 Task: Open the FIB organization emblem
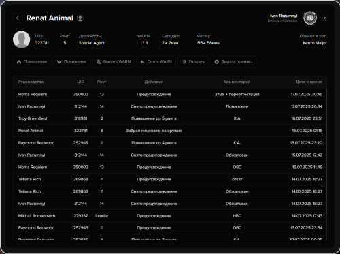click(x=310, y=18)
